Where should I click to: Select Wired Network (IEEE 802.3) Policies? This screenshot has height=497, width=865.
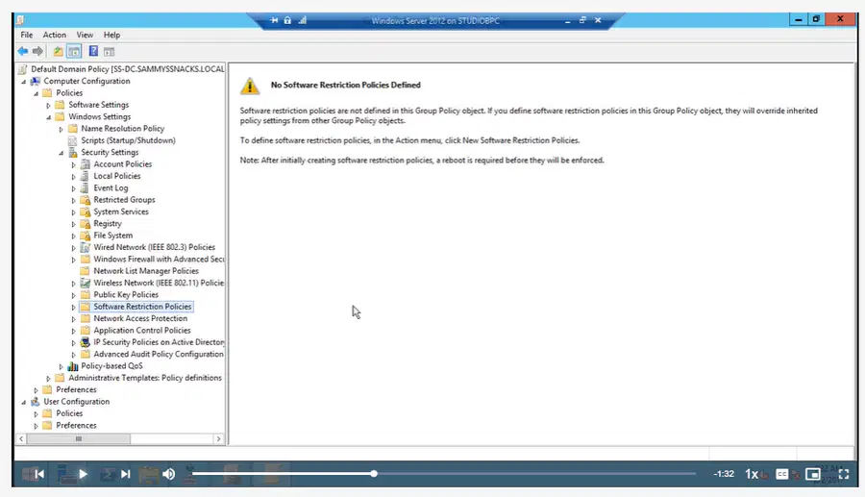point(154,247)
